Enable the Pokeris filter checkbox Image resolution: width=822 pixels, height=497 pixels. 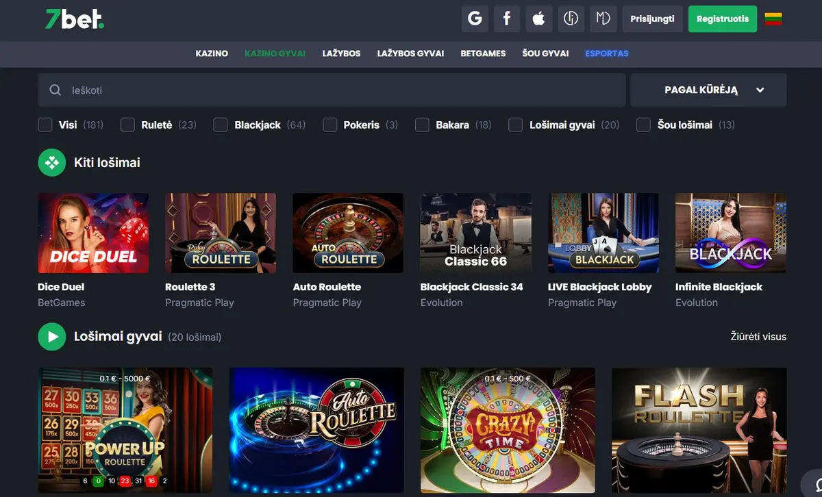click(x=330, y=125)
